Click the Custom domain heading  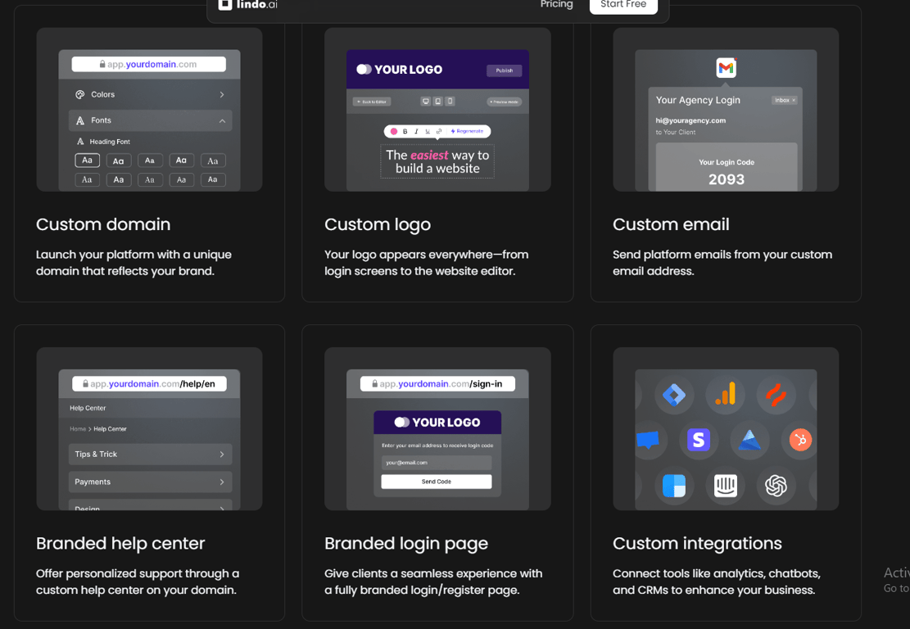tap(103, 224)
